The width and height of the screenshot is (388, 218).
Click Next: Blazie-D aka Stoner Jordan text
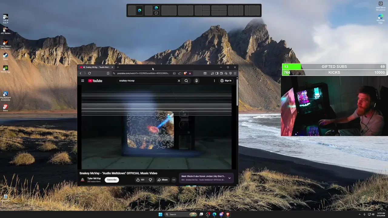203,176
